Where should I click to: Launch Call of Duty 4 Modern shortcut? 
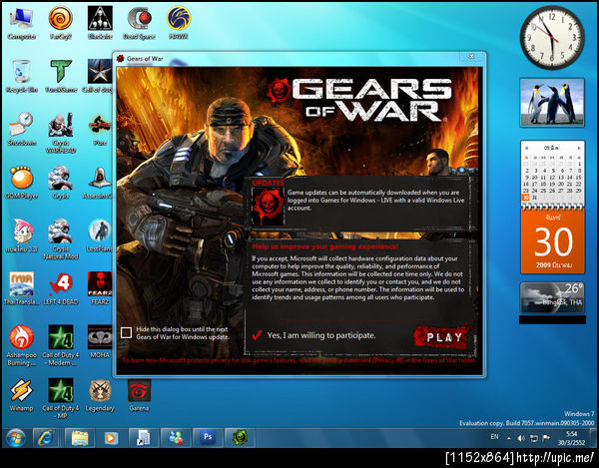click(x=61, y=345)
